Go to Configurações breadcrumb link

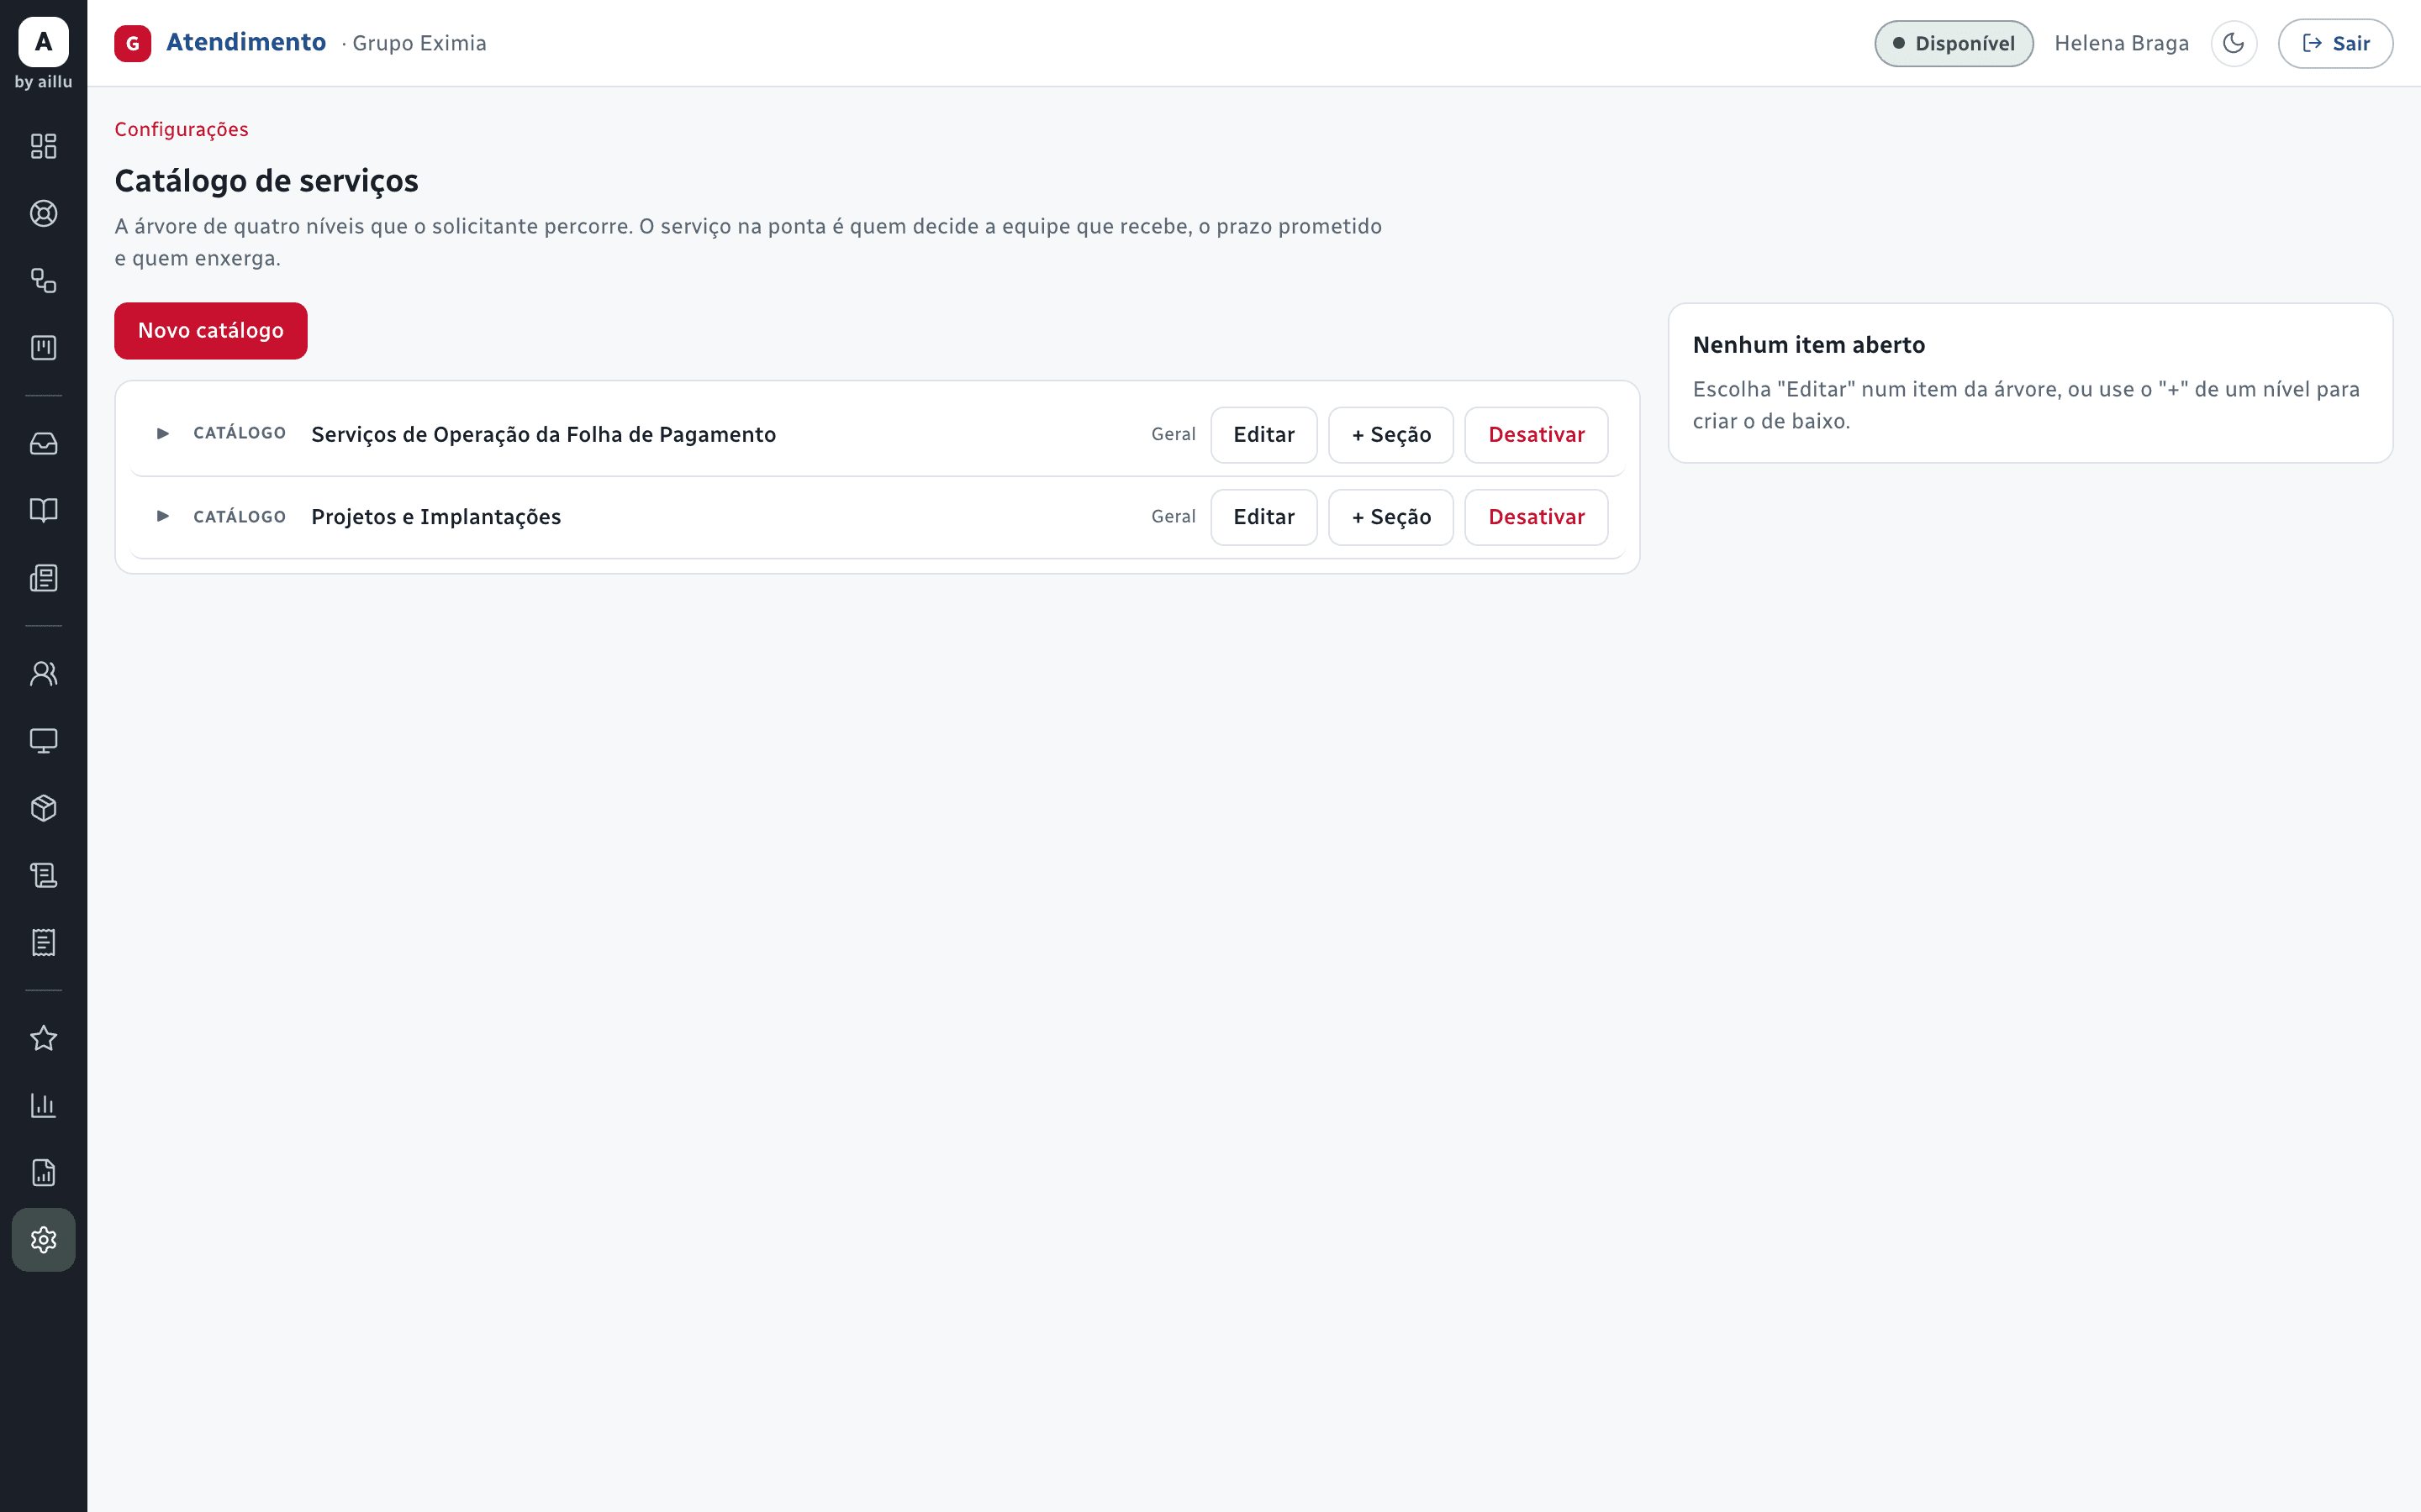[x=181, y=129]
